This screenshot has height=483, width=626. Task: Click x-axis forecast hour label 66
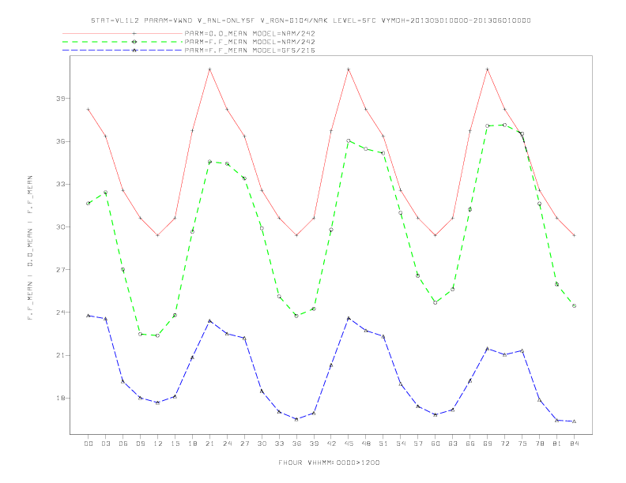470,444
